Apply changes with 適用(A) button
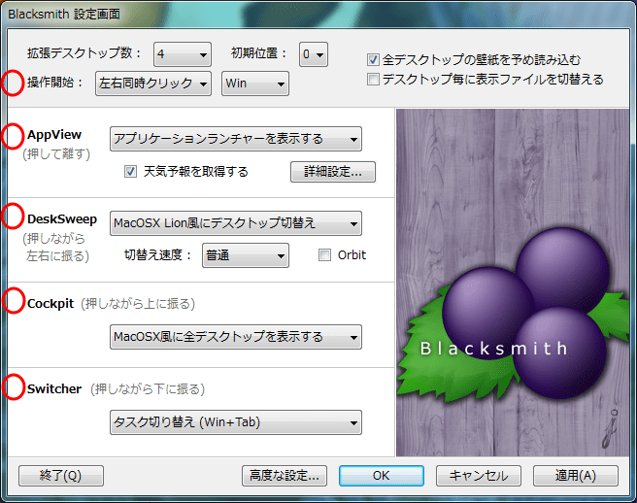 click(574, 476)
